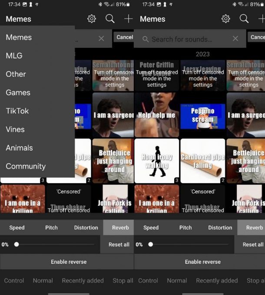Toggle Enable reverse on left screen

(67, 262)
